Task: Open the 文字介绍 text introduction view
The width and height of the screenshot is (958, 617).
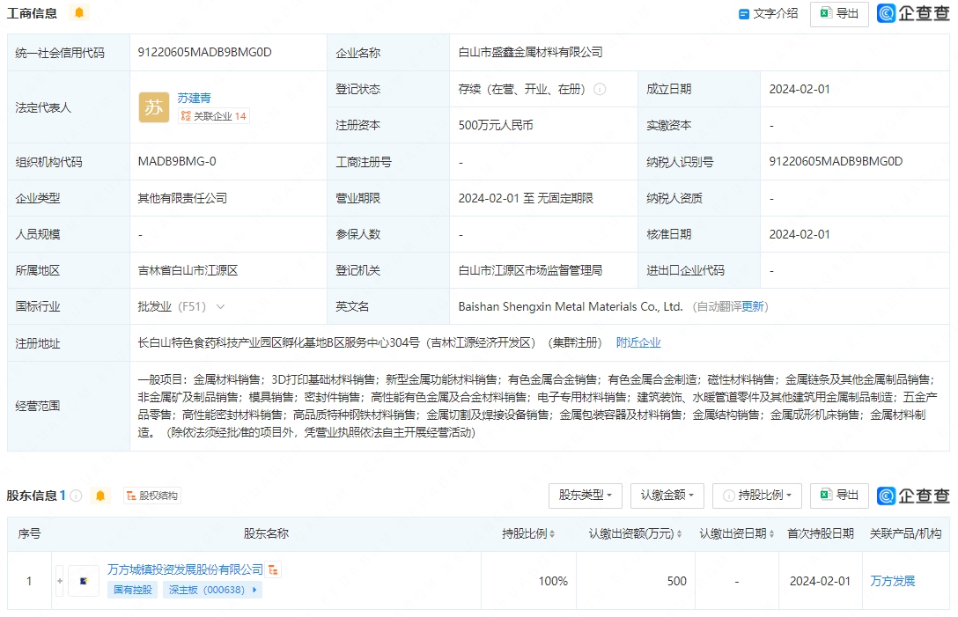Action: [768, 13]
